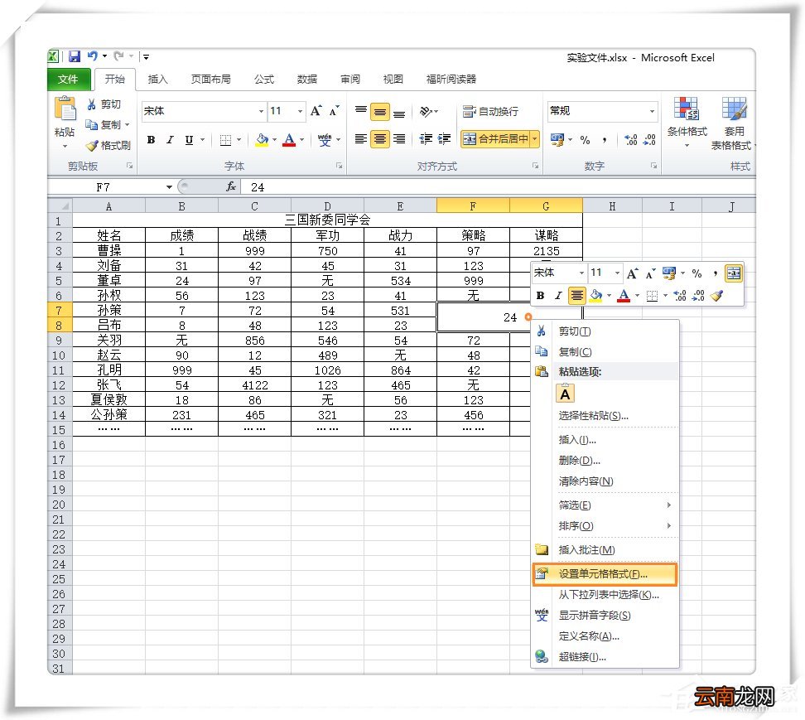Open the ribbon font size dropdown
This screenshot has height=720, width=805.
click(x=301, y=111)
